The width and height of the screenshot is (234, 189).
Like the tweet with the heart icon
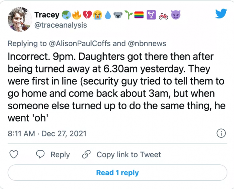coord(14,155)
